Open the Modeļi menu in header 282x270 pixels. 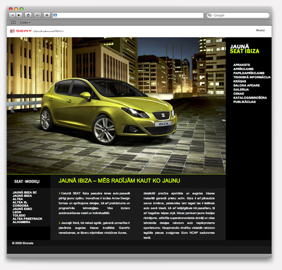pyautogui.click(x=261, y=30)
